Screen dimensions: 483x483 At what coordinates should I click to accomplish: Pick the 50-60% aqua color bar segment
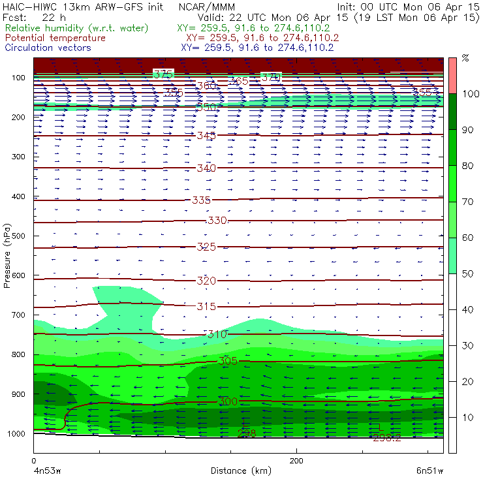point(452,256)
